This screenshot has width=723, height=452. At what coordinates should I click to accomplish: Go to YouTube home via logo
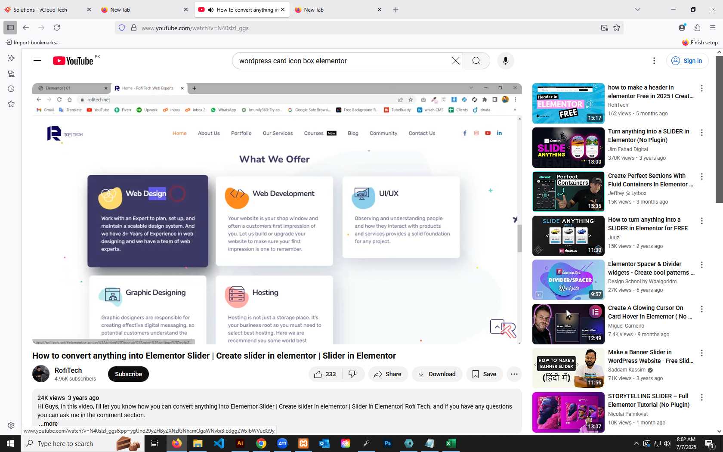(x=73, y=61)
